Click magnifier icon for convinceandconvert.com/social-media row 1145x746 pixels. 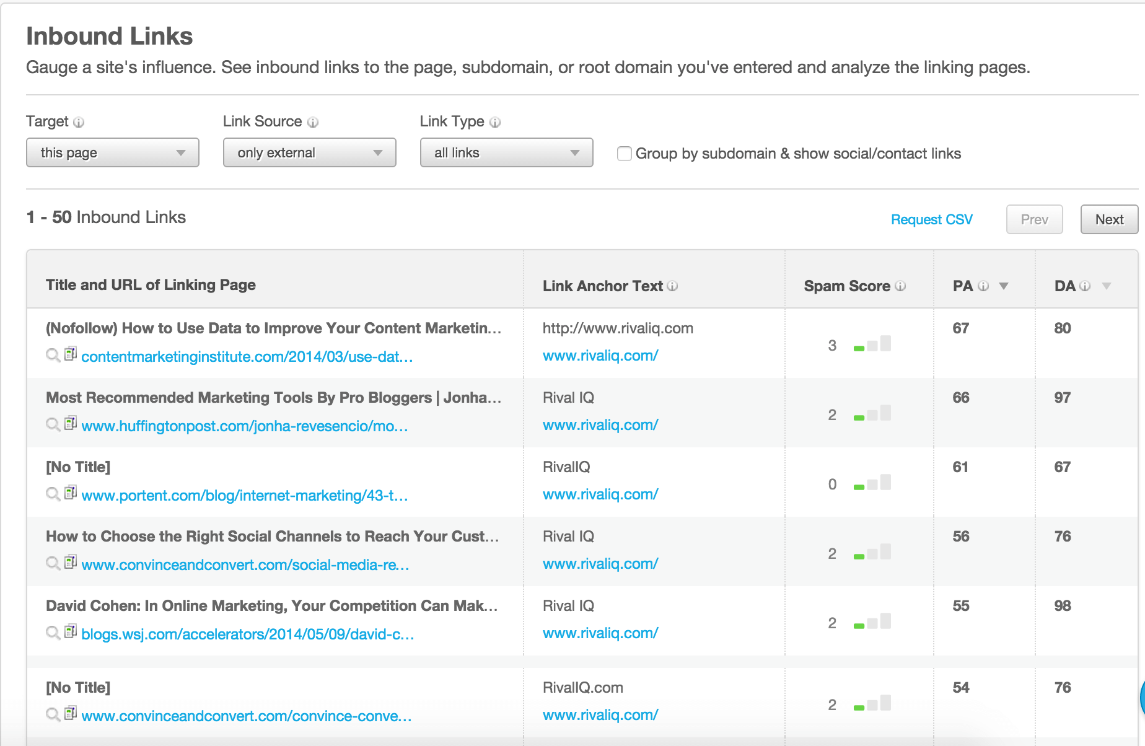(53, 563)
